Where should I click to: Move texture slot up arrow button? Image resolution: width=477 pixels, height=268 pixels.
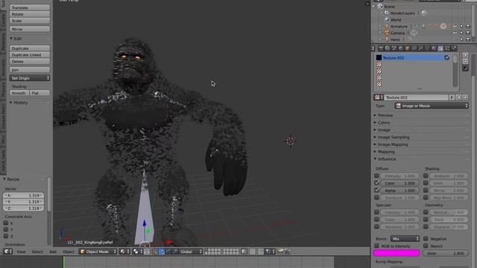[x=465, y=55]
